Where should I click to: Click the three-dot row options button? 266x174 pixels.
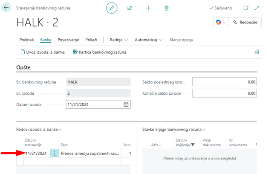(54, 154)
